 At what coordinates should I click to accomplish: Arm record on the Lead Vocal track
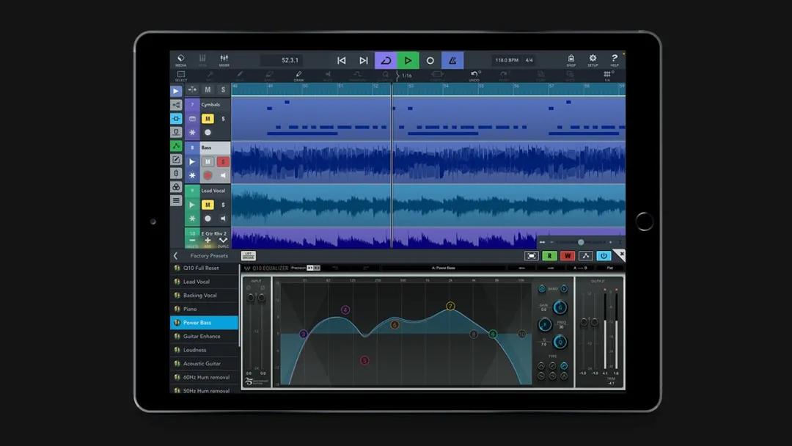pos(208,218)
